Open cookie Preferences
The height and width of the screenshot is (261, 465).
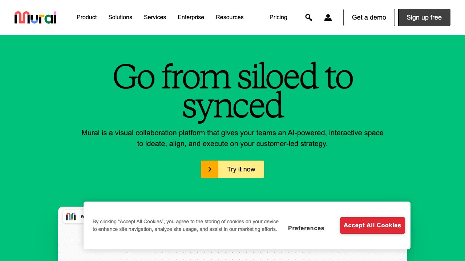tap(306, 228)
